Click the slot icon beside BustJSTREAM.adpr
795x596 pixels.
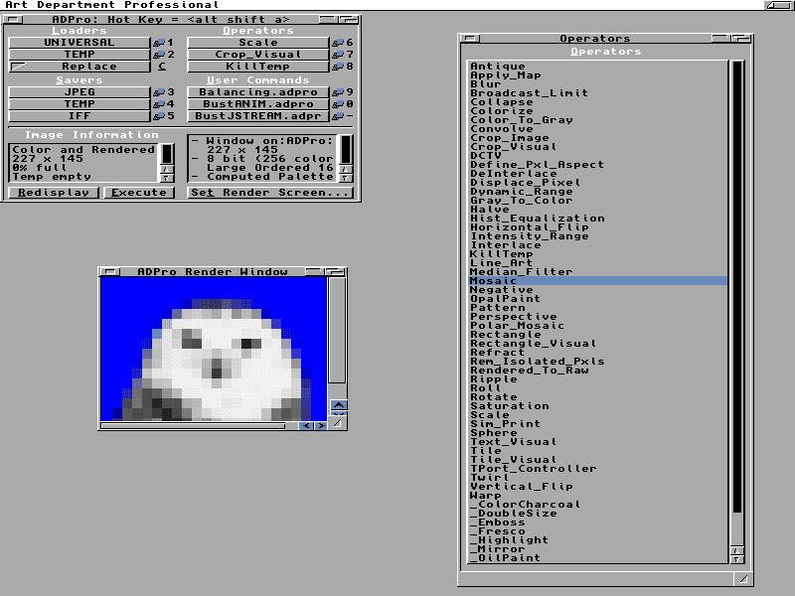[338, 116]
